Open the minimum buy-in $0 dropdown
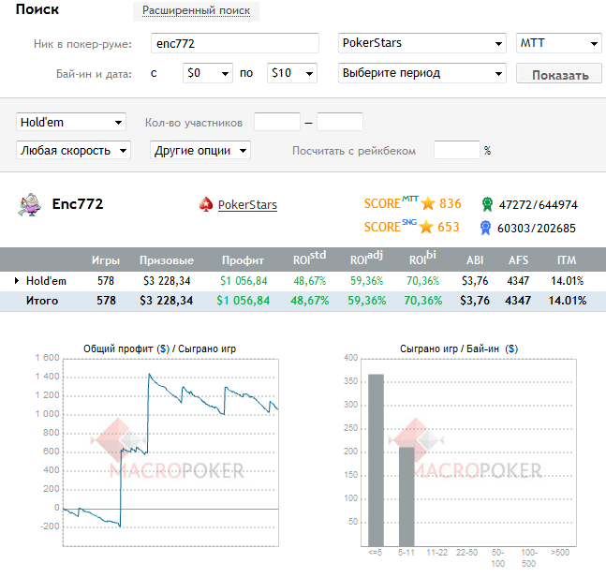The image size is (606, 578). pyautogui.click(x=208, y=73)
